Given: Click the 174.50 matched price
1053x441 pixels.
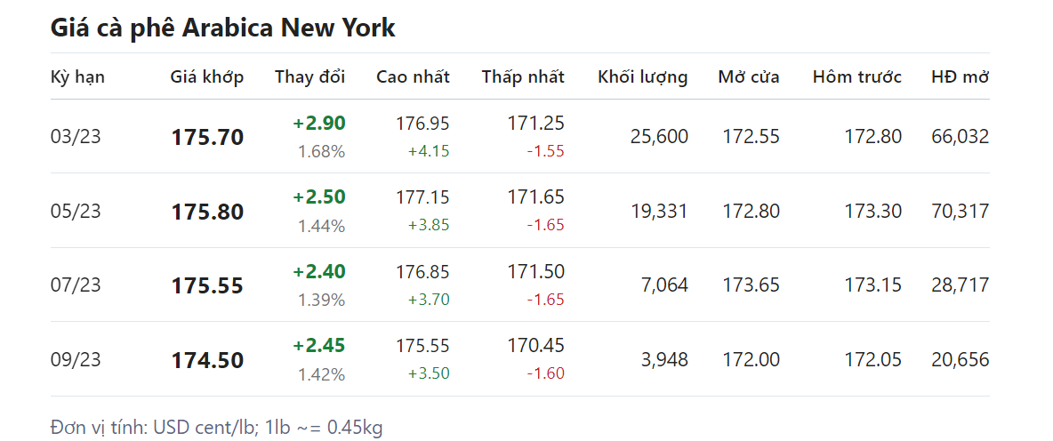Looking at the screenshot, I should [x=207, y=360].
